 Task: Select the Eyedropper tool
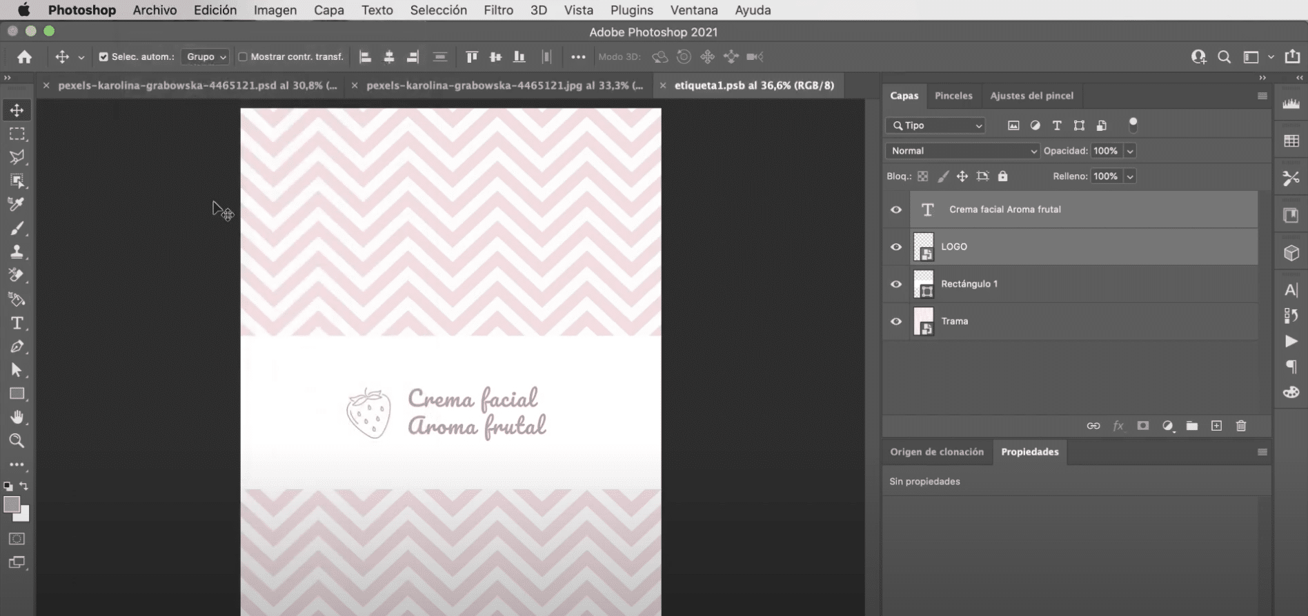point(17,204)
